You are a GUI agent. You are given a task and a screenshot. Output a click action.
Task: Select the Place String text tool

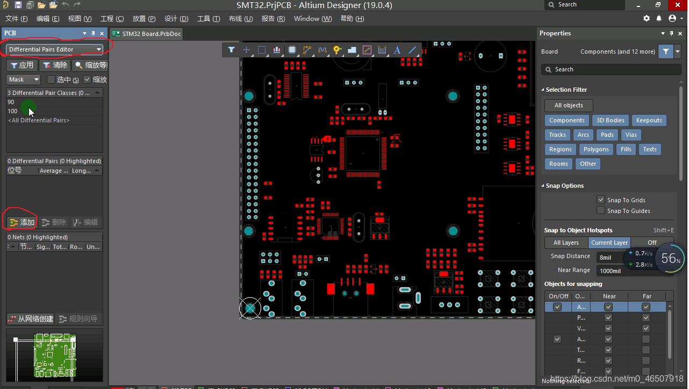[397, 50]
